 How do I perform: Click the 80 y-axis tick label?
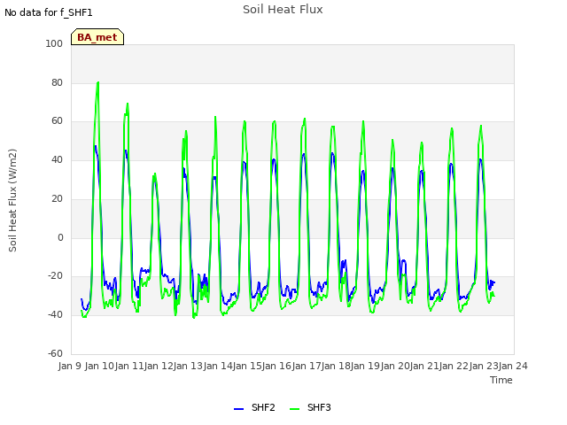tap(57, 82)
